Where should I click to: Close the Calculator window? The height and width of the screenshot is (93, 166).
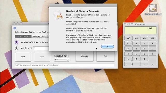[x=125, y=24]
